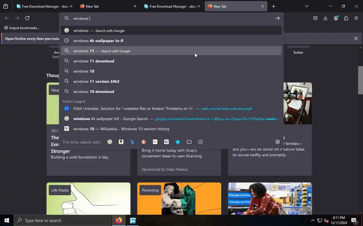Open the Twitter shortcut

[298, 53]
